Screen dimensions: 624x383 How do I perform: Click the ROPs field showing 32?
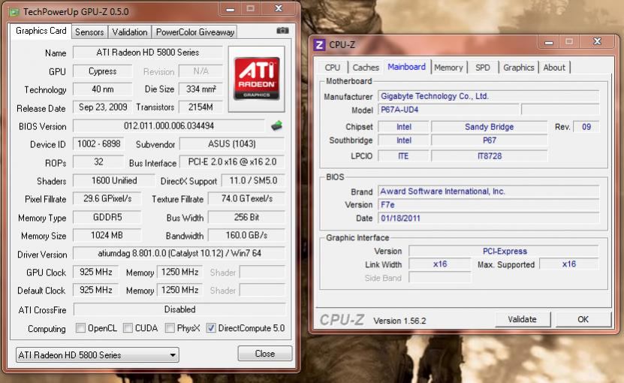coord(98,162)
